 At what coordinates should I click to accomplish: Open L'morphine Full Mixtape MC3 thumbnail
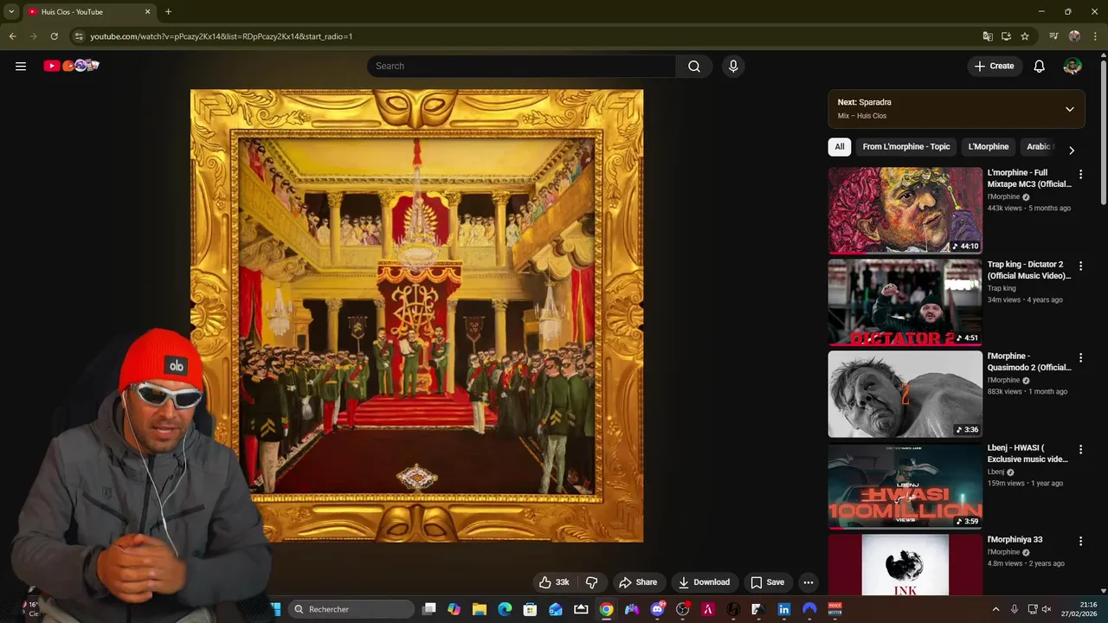[905, 210]
